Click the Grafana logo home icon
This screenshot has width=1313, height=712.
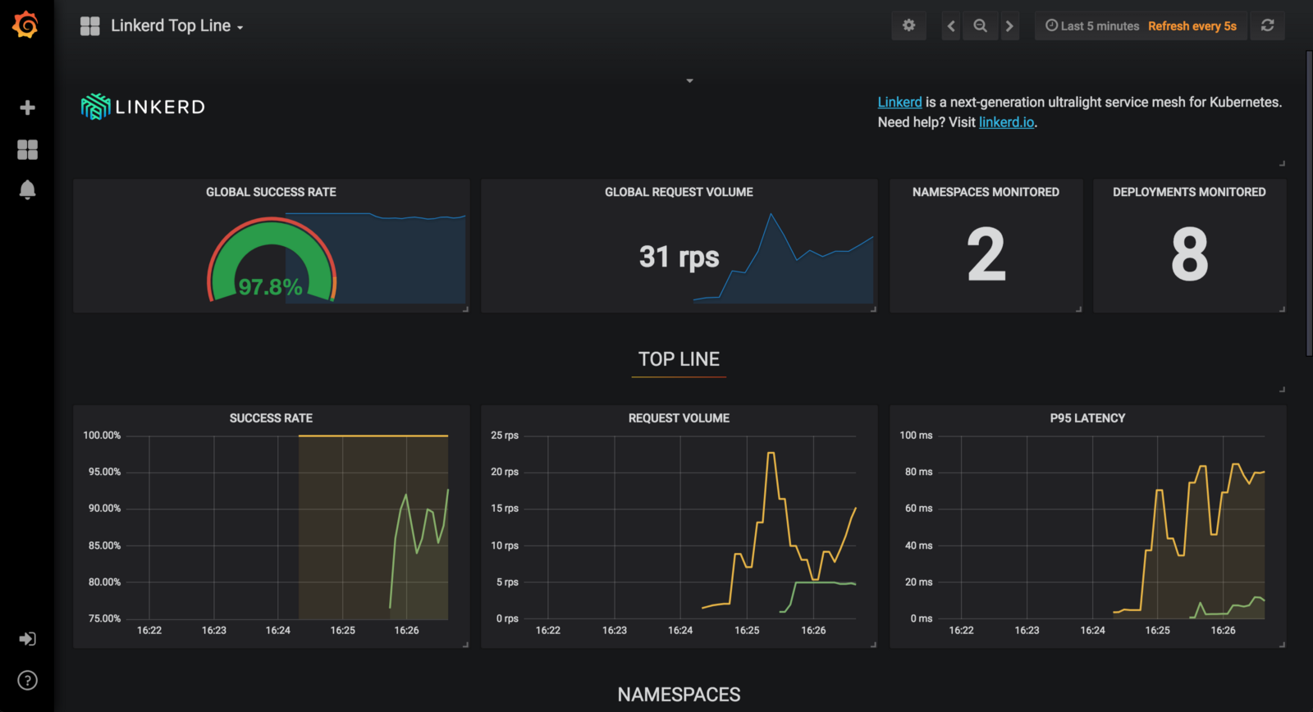point(25,25)
